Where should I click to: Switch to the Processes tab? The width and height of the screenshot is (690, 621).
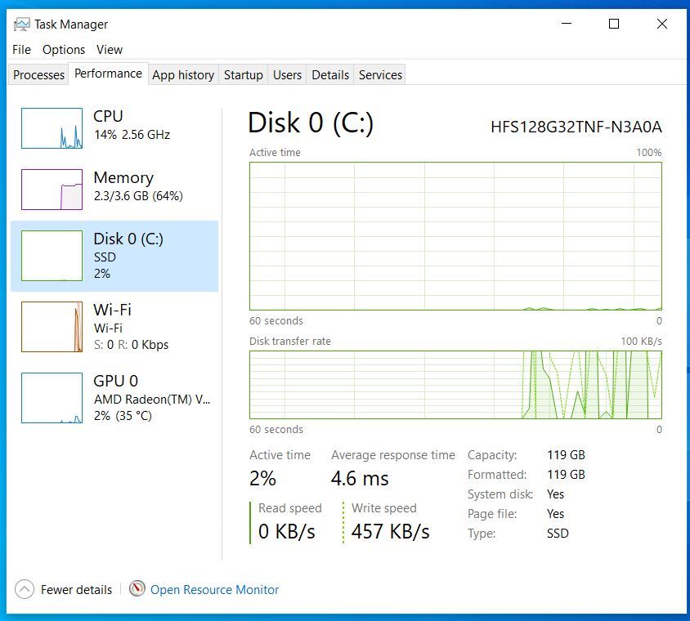click(38, 74)
